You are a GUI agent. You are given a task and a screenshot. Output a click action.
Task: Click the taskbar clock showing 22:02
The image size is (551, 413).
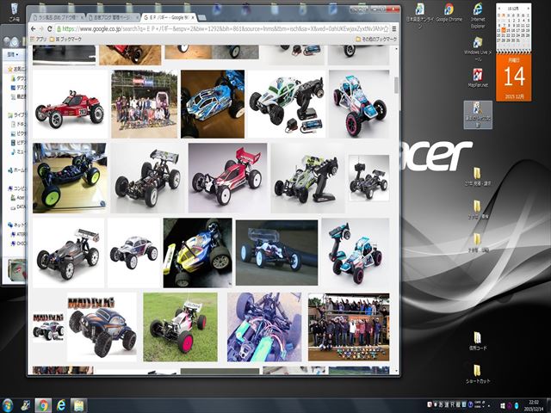click(x=534, y=405)
